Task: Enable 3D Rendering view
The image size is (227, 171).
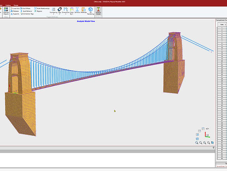Action: pos(91,11)
